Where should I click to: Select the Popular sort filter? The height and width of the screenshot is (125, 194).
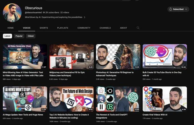pyautogui.click(x=19, y=36)
